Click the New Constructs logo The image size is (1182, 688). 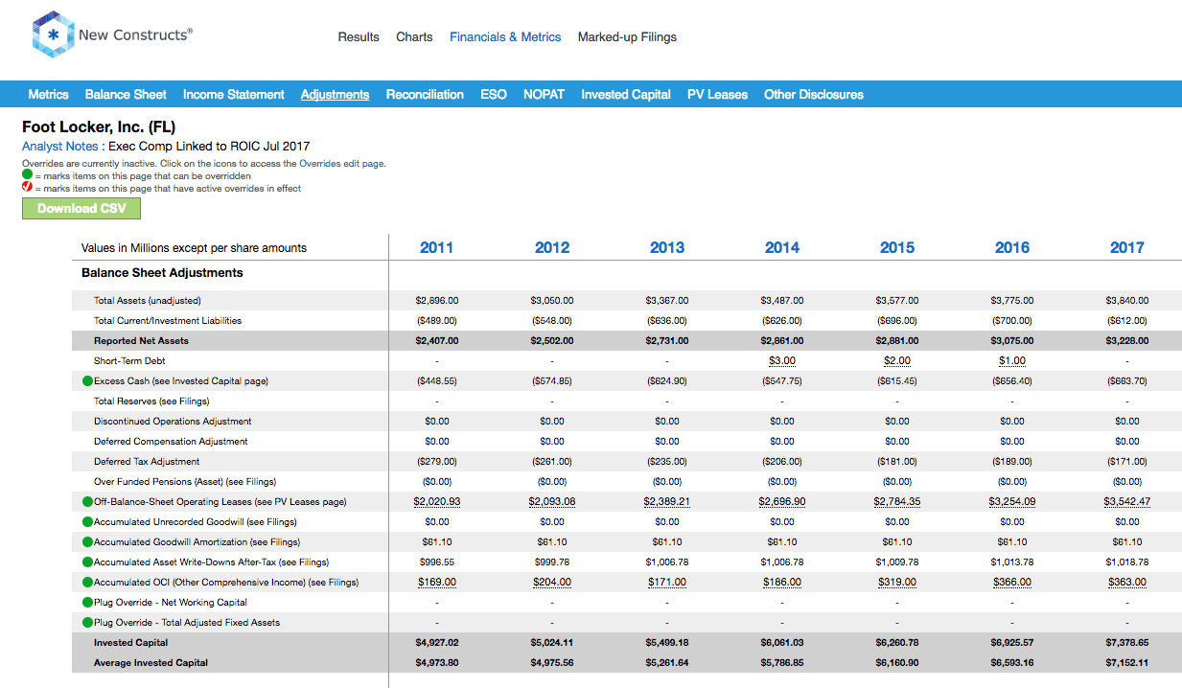(x=112, y=35)
